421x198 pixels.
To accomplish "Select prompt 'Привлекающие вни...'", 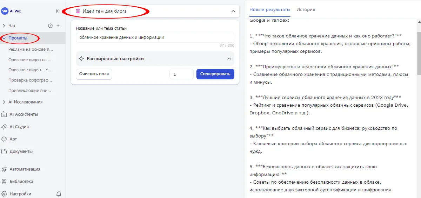I will [30, 91].
